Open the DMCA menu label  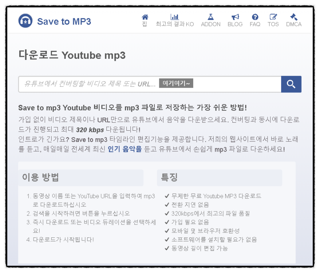pos(294,24)
